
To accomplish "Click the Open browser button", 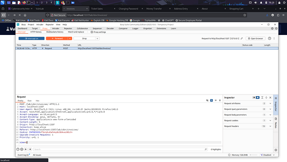I will 255,39.
